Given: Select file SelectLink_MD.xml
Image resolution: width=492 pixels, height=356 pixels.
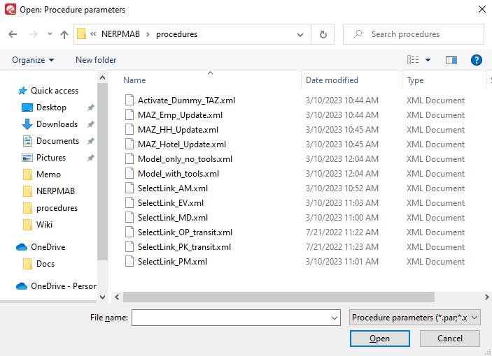Looking at the screenshot, I should (173, 218).
